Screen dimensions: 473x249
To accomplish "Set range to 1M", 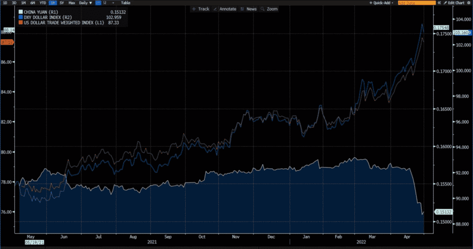I will point(23,3).
